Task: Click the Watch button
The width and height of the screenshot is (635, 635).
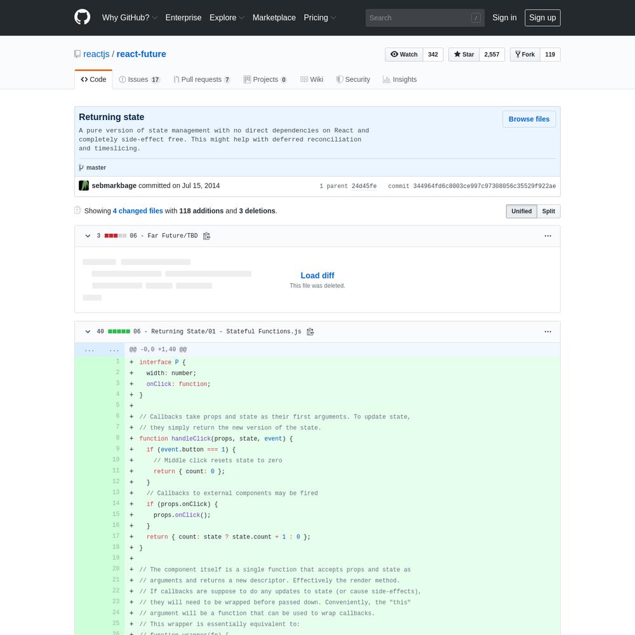Action: tap(404, 54)
